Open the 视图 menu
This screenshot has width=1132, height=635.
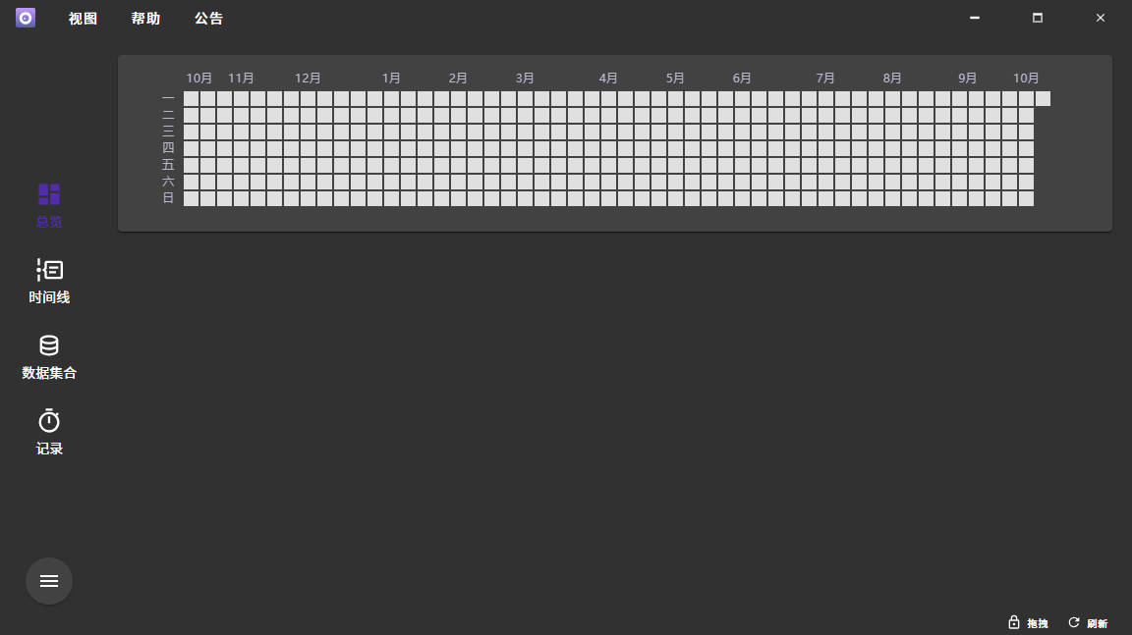83,19
